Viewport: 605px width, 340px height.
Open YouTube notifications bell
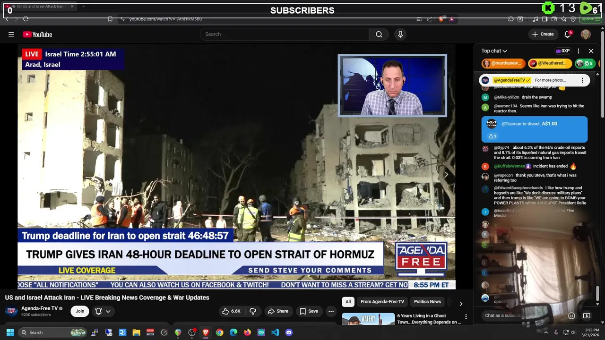click(x=568, y=34)
